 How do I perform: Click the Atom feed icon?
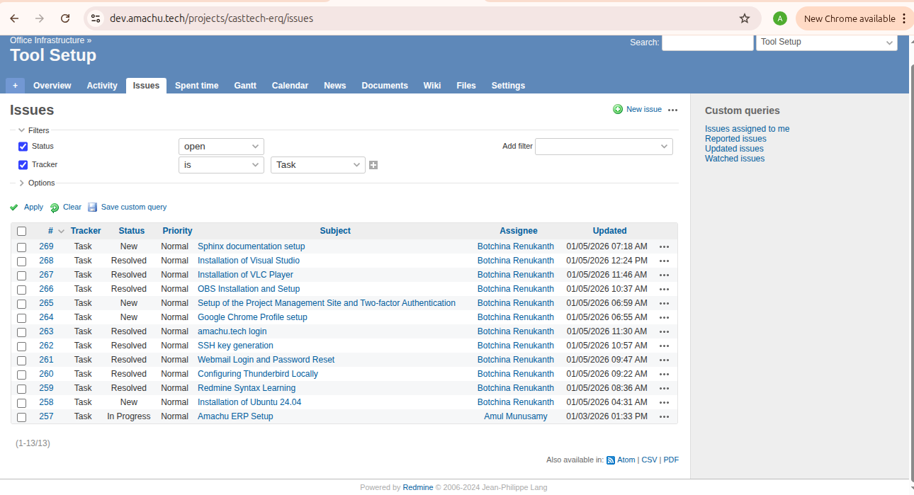coord(610,460)
